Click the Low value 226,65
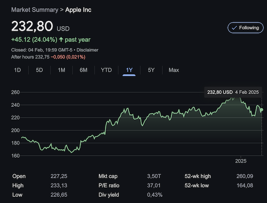Viewport: 267px width, 203px height. (x=59, y=195)
